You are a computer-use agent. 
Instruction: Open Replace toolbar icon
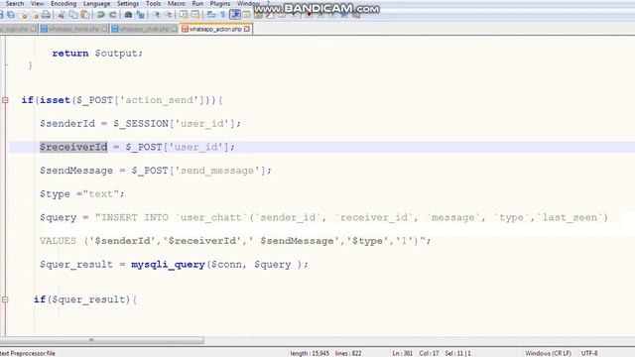(x=140, y=15)
